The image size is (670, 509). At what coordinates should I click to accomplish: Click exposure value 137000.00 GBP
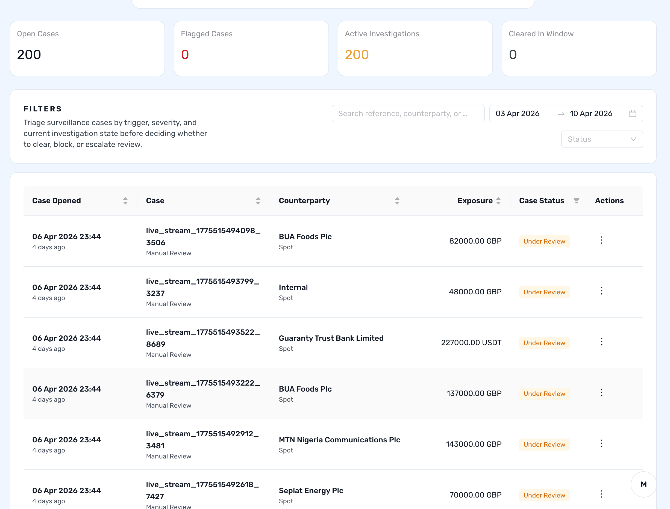click(x=474, y=393)
